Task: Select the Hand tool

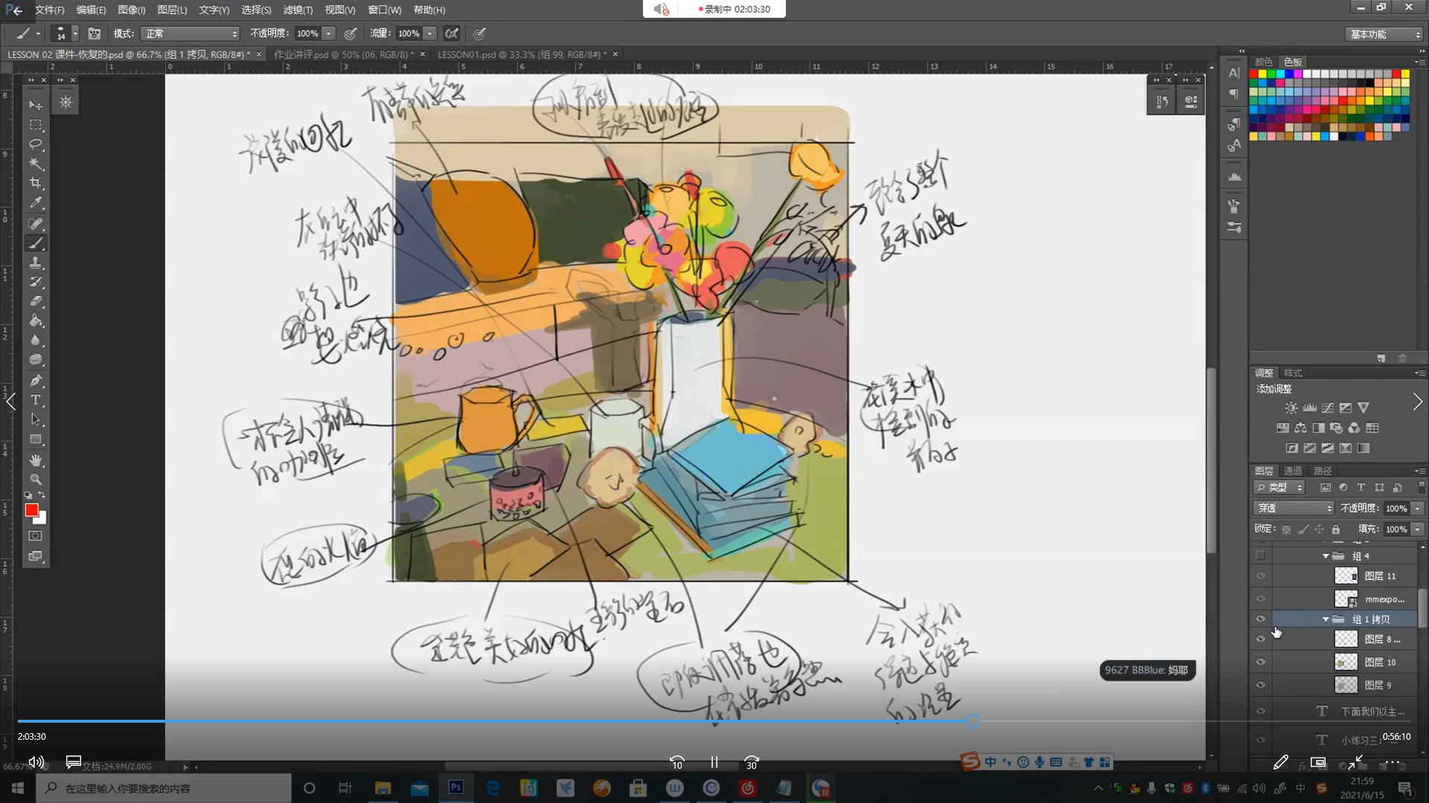Action: point(35,460)
